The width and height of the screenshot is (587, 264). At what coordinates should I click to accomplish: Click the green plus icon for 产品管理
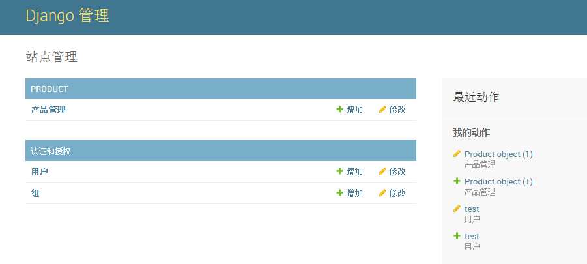tap(339, 110)
